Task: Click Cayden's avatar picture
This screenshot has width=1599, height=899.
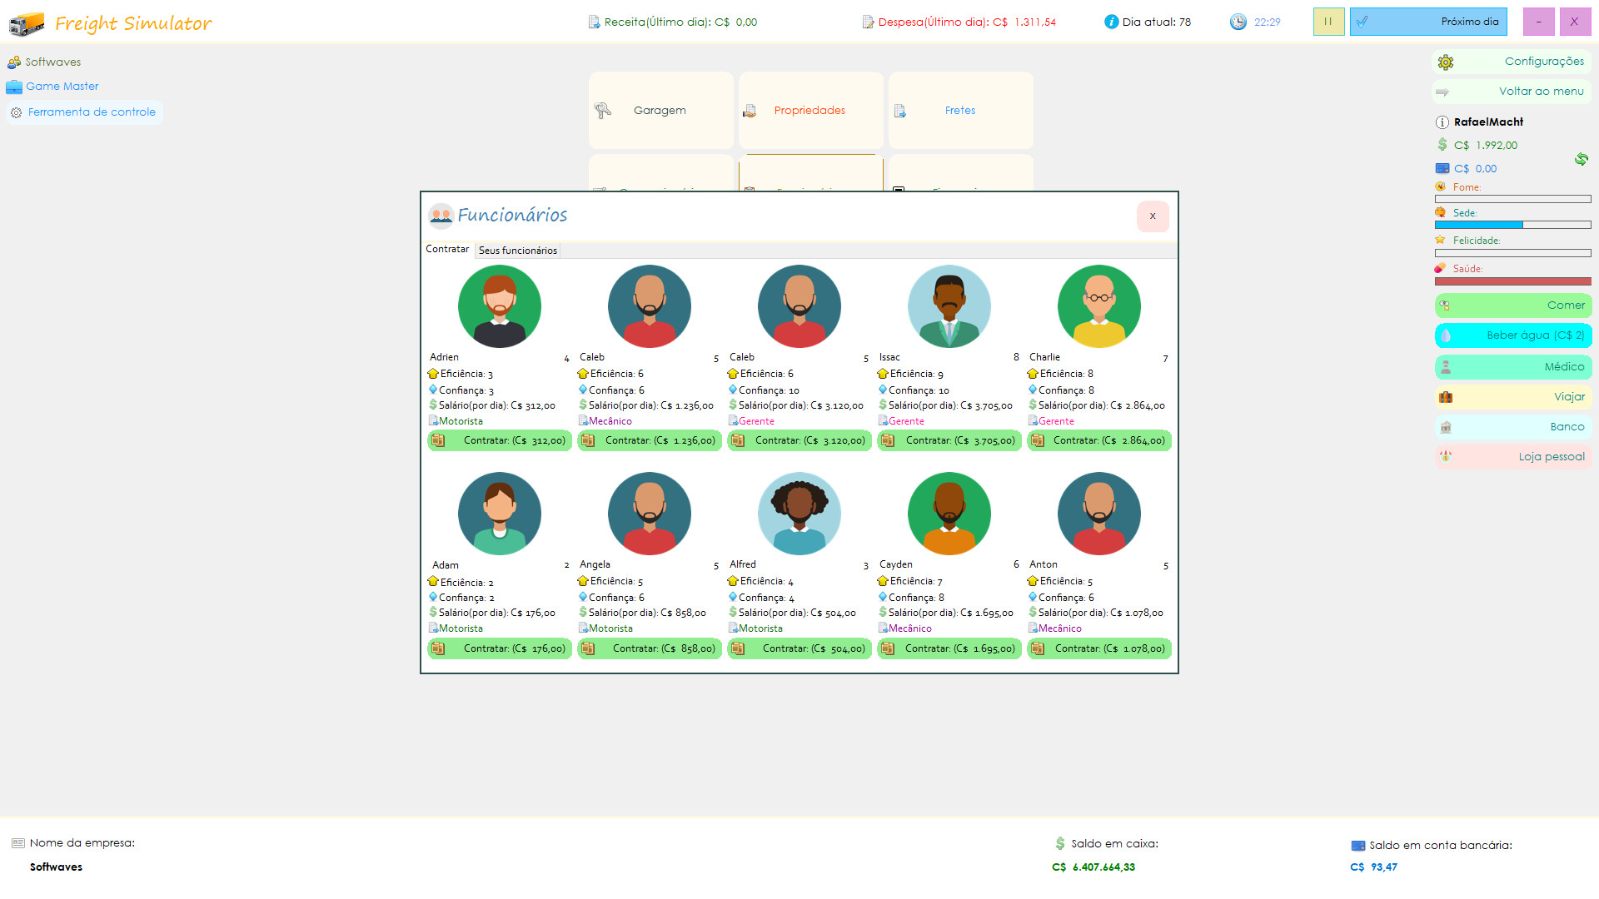Action: [x=949, y=514]
